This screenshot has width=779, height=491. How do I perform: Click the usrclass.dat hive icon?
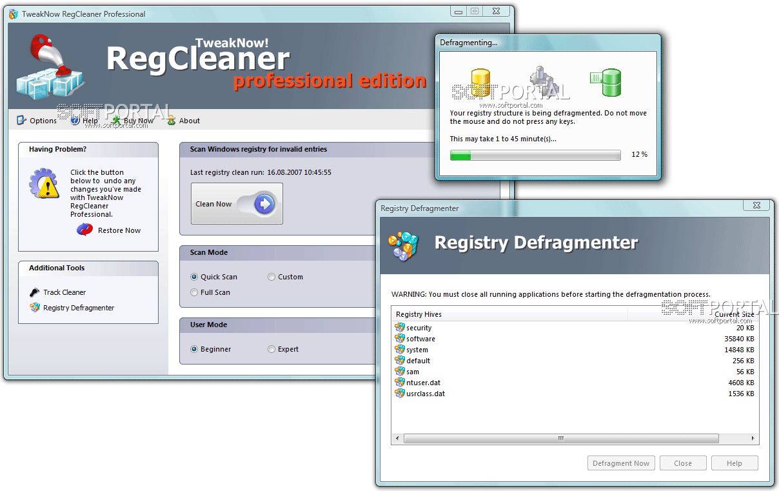point(400,394)
